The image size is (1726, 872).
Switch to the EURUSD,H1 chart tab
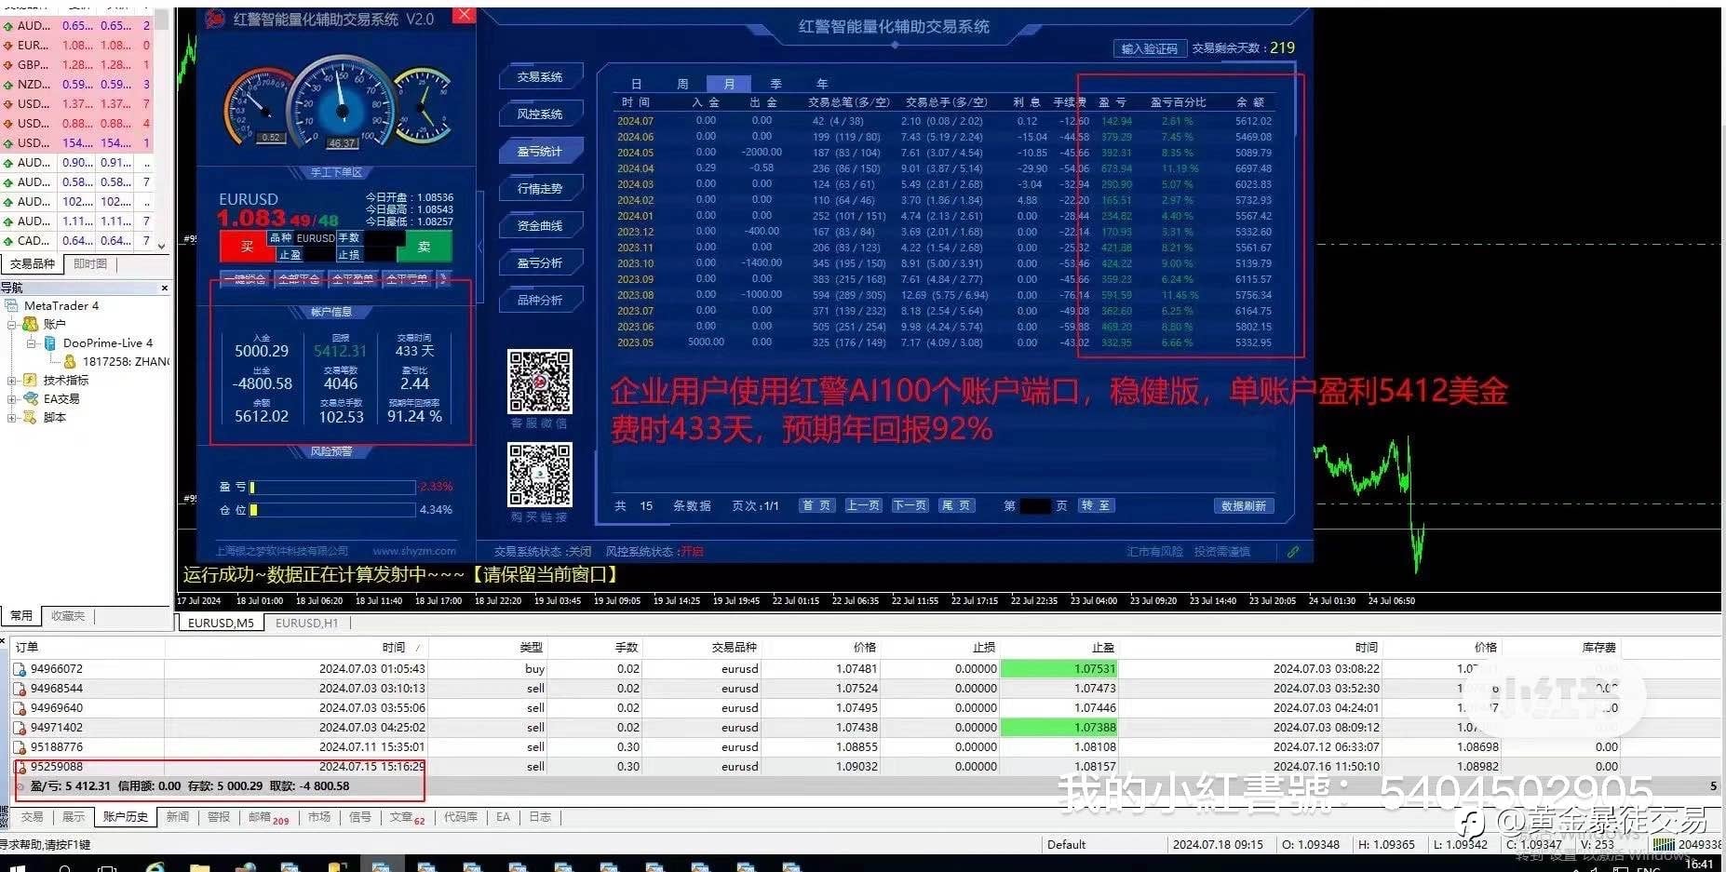point(307,624)
